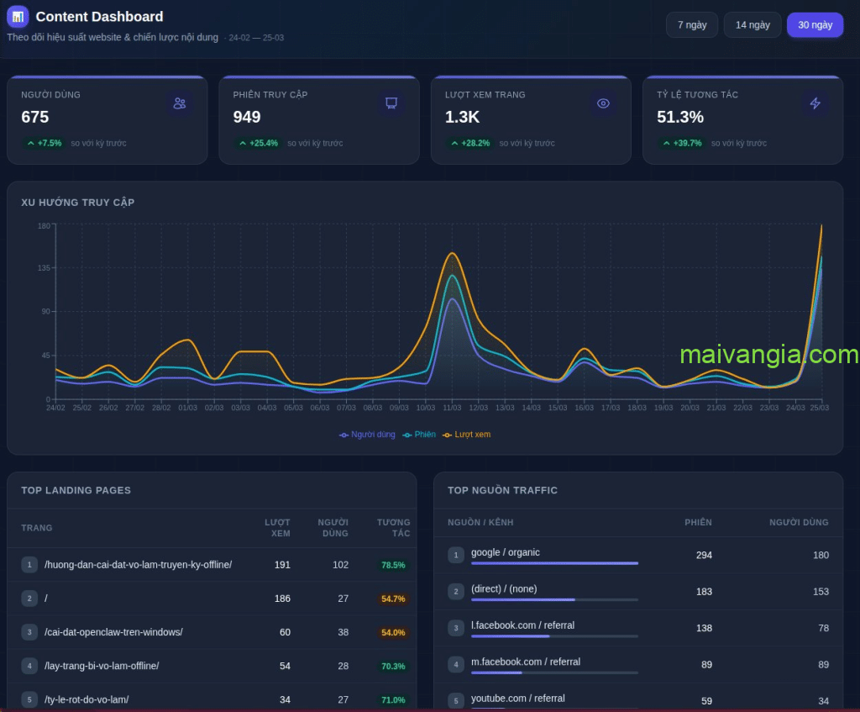The width and height of the screenshot is (860, 712).
Task: Toggle the Lượt xem series in chart legend
Action: tap(466, 435)
